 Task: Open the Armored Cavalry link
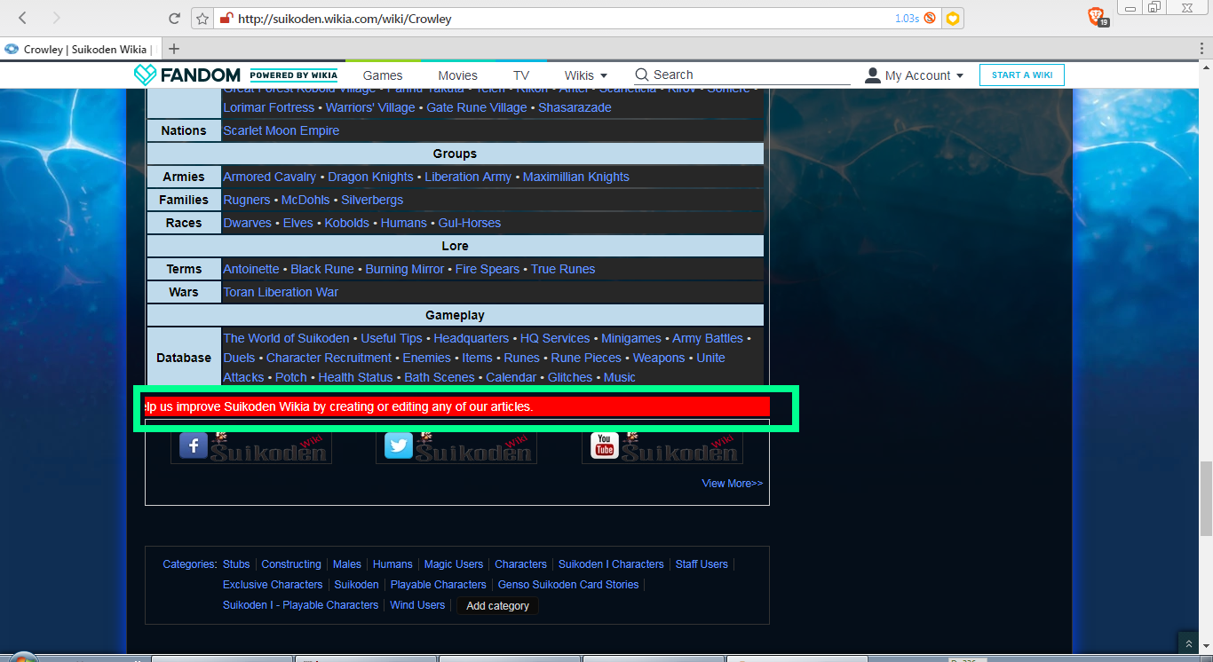point(270,177)
